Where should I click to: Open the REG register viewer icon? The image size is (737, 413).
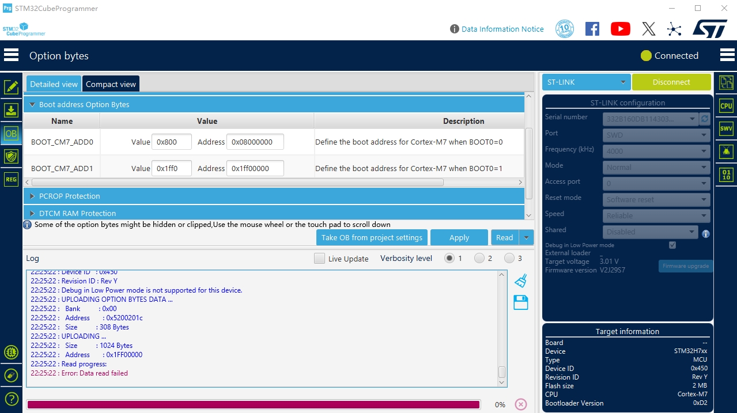[11, 179]
